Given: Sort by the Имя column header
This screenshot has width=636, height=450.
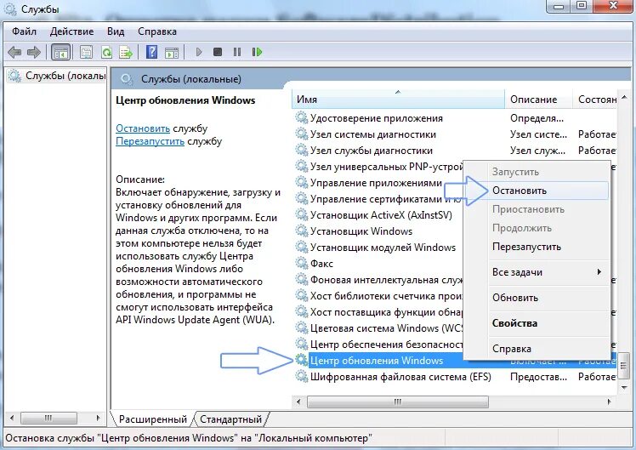Looking at the screenshot, I should tap(398, 100).
